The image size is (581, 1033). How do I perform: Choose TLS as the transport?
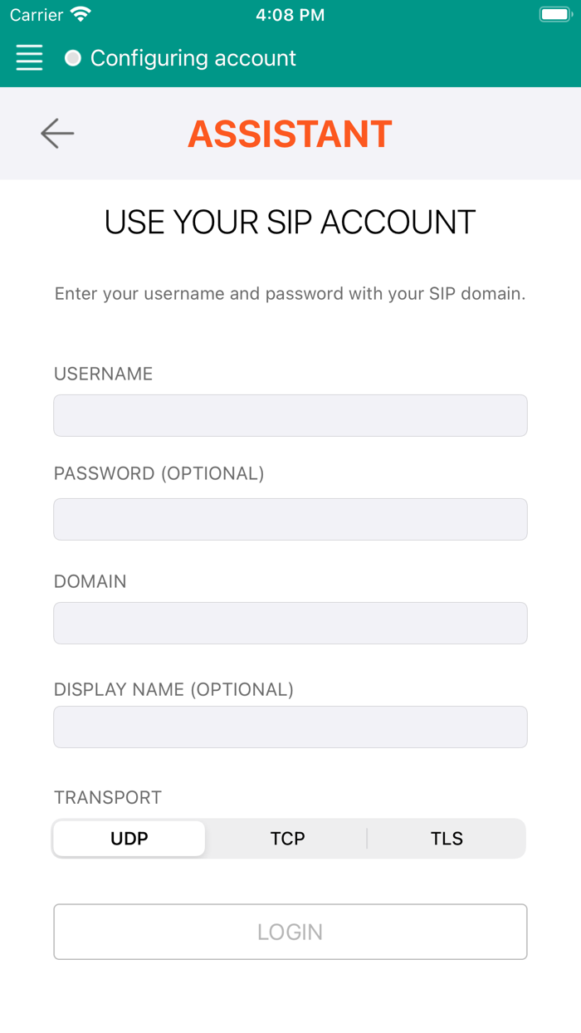447,839
